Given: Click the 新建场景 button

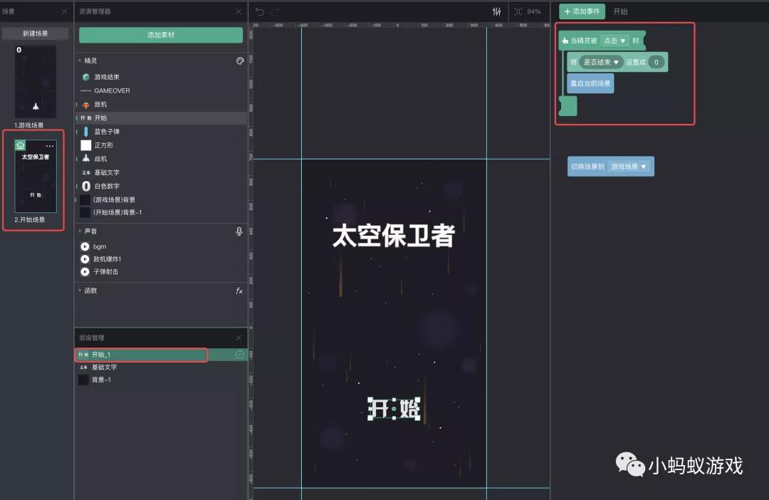Looking at the screenshot, I should point(33,33).
